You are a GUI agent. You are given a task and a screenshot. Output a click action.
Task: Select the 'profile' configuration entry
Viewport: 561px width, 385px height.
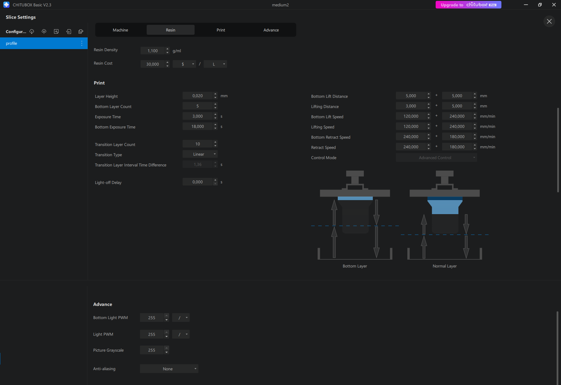(44, 43)
